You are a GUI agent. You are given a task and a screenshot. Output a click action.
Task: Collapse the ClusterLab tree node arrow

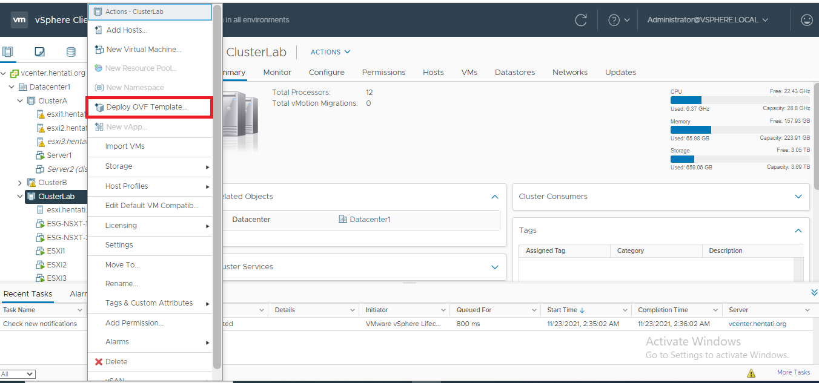click(20, 197)
